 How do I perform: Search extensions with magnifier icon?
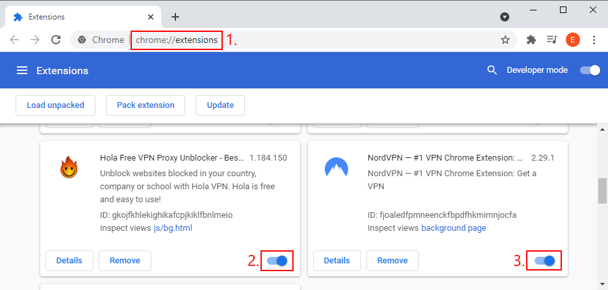click(492, 70)
